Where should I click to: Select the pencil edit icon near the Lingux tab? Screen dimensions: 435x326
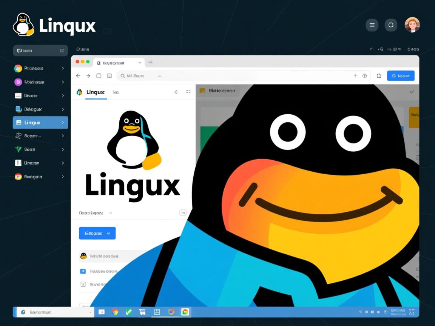click(176, 91)
